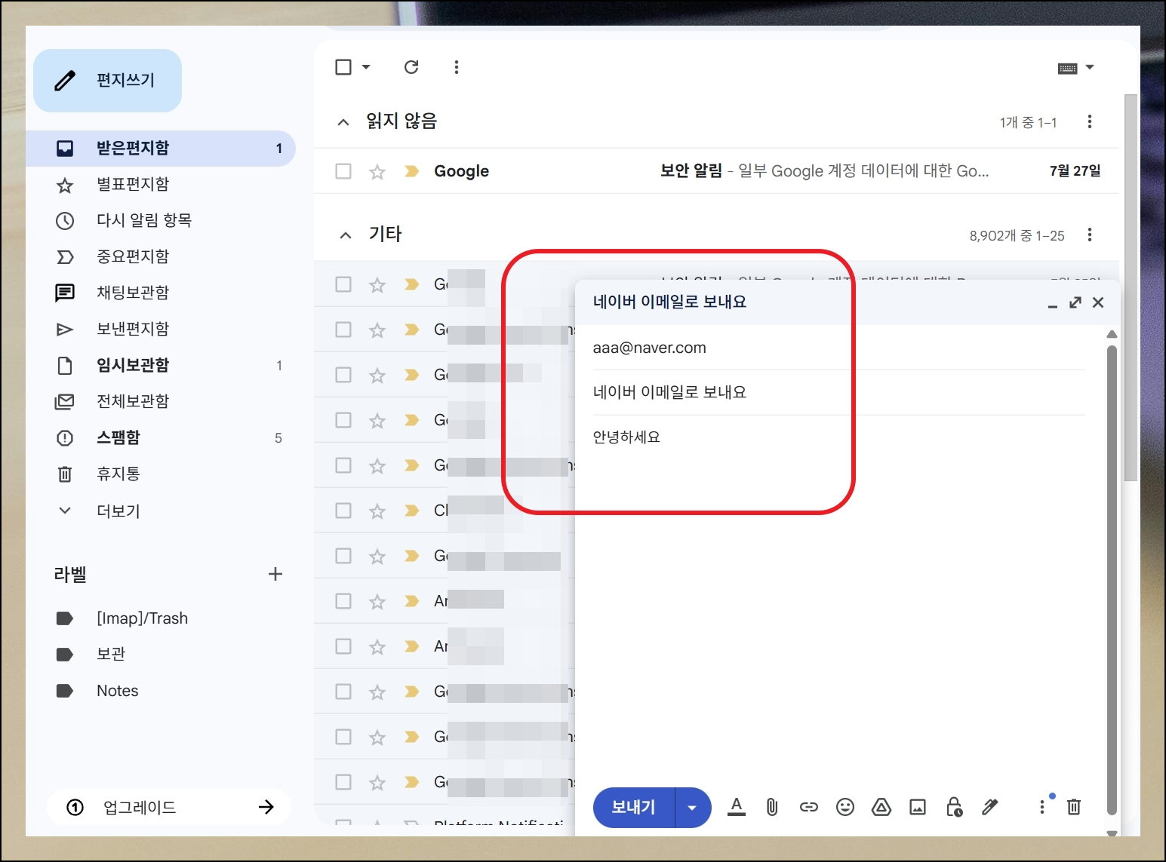1166x862 pixels.
Task: Toggle importance marker on Google 보안 알림
Action: pos(411,171)
